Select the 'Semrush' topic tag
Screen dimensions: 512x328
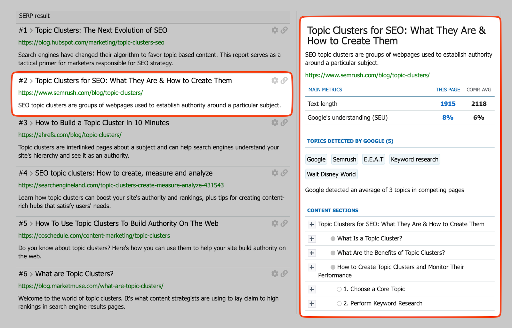click(344, 159)
